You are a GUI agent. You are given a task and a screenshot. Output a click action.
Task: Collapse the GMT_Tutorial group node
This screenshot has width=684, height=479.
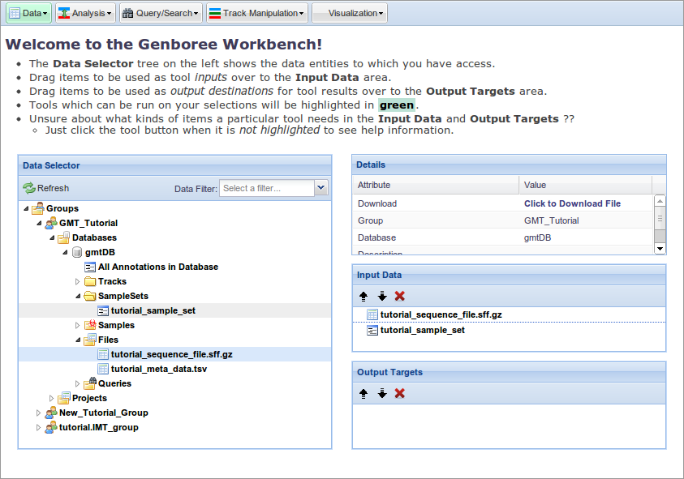[x=39, y=223]
